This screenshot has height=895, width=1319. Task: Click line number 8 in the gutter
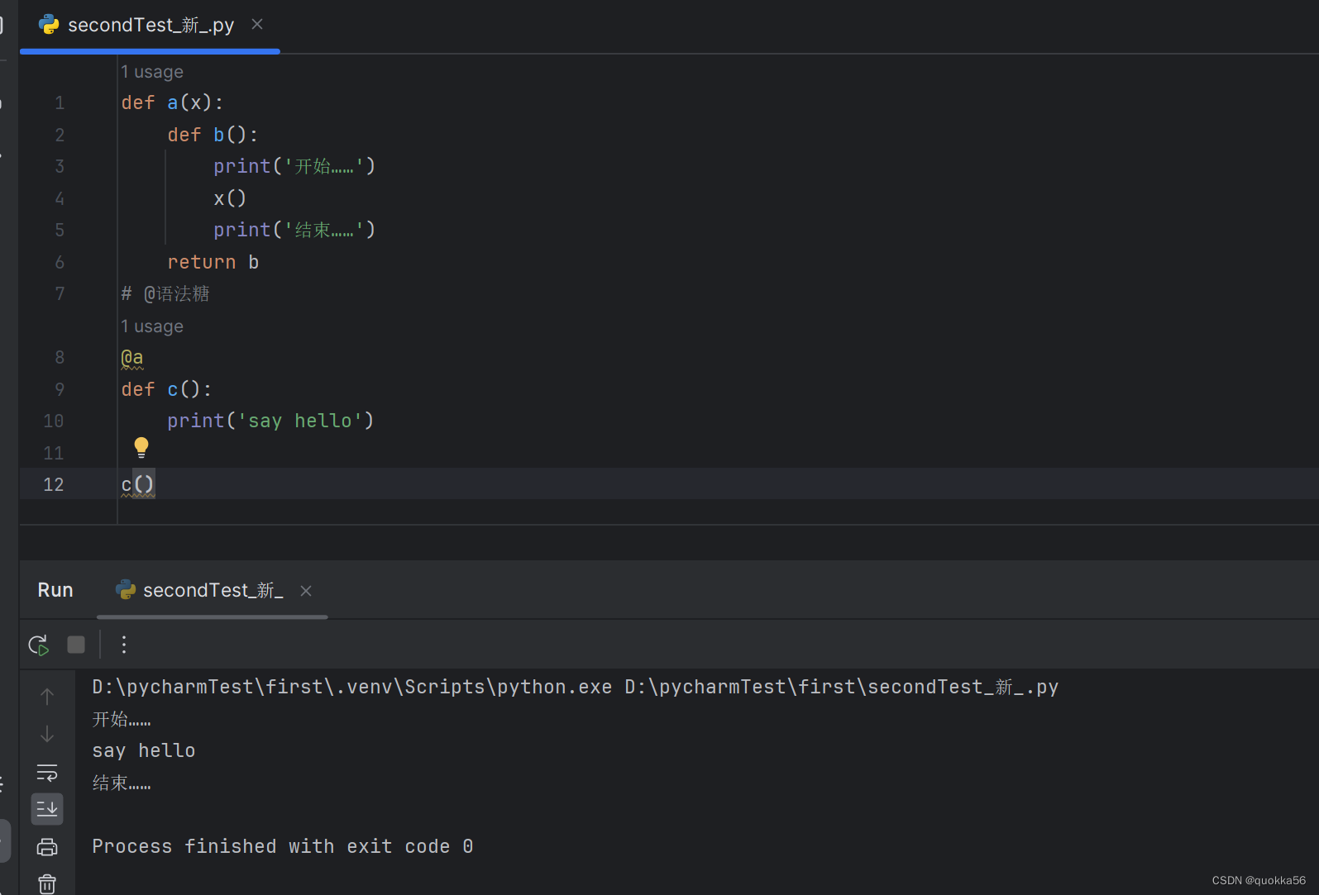coord(60,357)
